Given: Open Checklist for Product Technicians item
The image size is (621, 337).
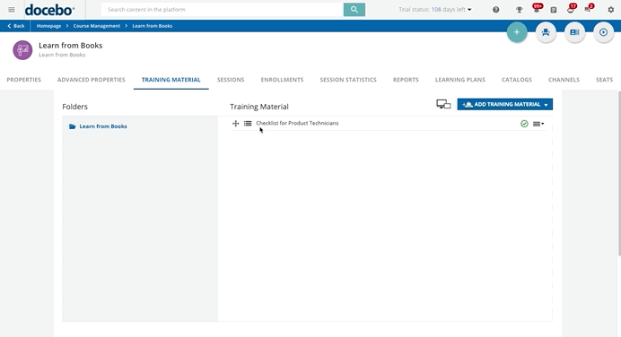Looking at the screenshot, I should [x=297, y=124].
